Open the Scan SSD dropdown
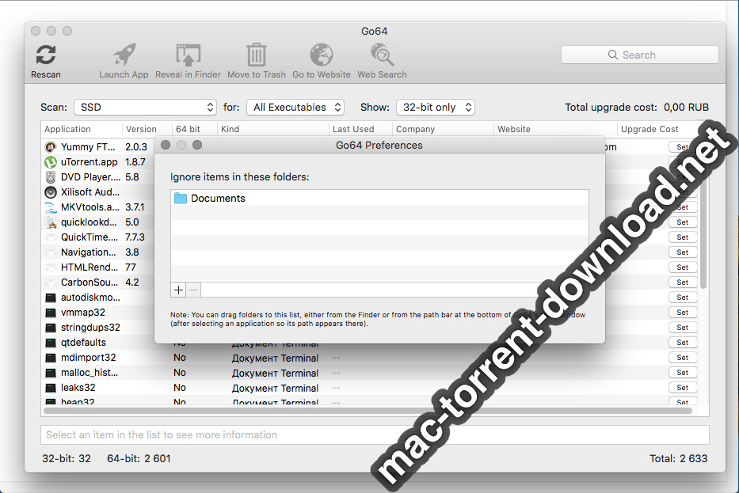739x493 pixels. coord(145,108)
